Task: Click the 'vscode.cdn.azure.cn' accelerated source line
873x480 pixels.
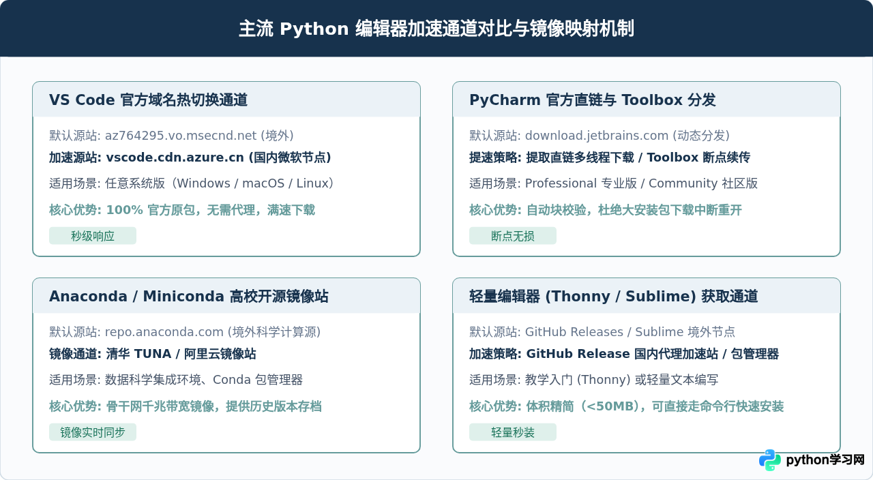Action: (190, 157)
